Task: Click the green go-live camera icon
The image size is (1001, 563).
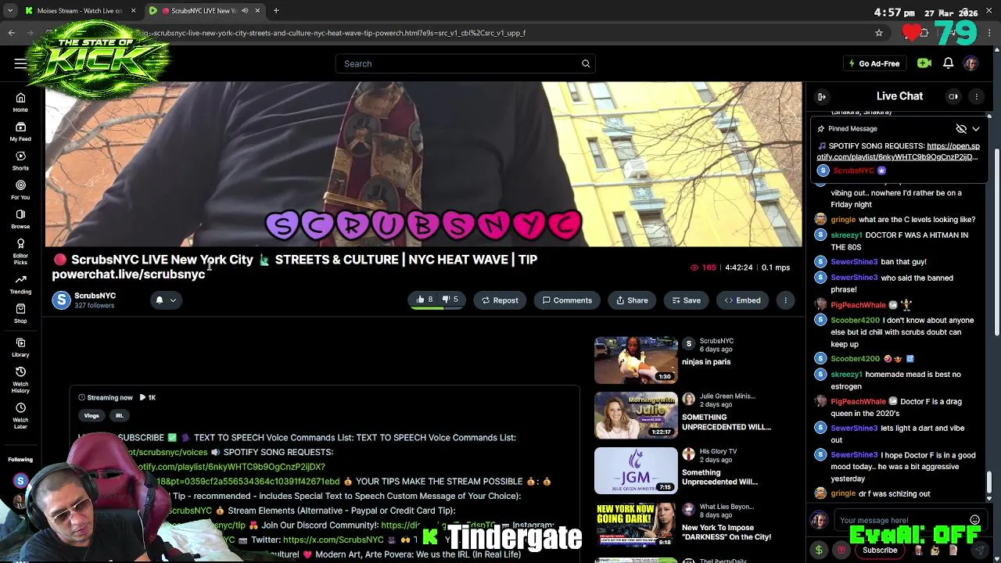Action: [x=924, y=63]
